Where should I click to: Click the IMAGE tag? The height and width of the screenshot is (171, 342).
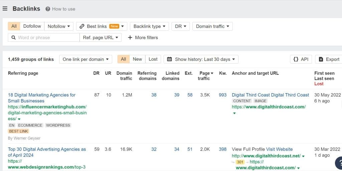(x=261, y=101)
